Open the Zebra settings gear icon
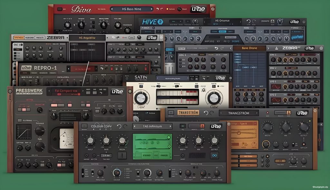The image size is (330, 190). 161,38
